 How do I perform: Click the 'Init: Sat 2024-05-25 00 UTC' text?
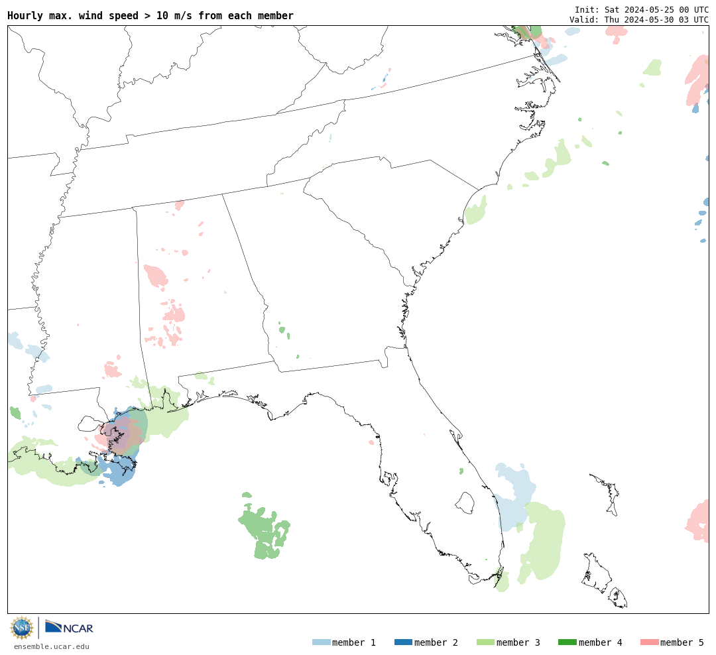642,9
